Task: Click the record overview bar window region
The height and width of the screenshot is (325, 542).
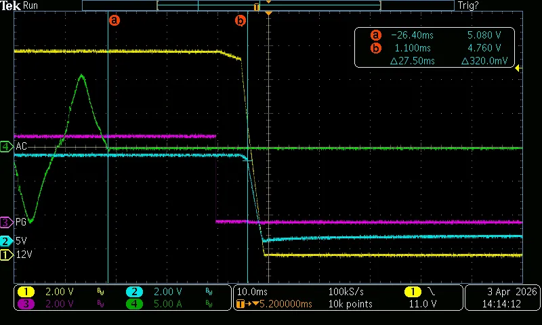Action: pyautogui.click(x=268, y=5)
